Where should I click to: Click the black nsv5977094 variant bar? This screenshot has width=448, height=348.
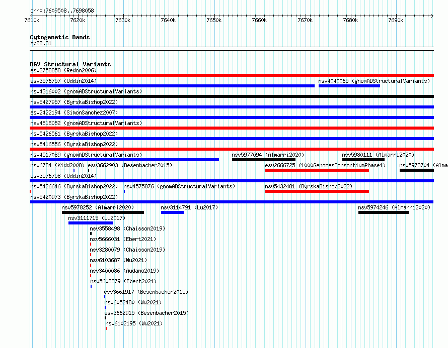(x=264, y=160)
